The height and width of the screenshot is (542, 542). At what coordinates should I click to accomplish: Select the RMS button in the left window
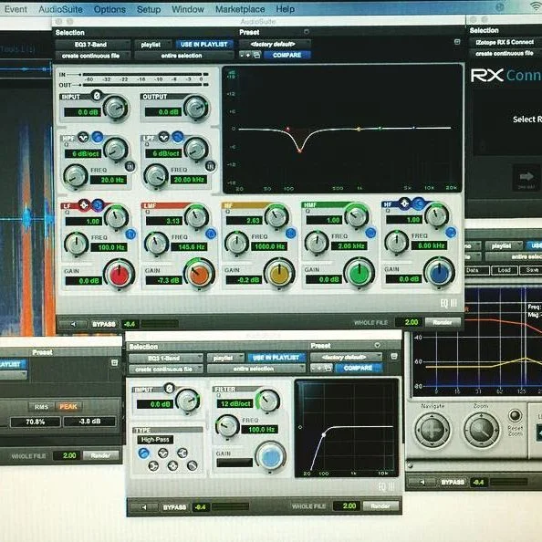pos(41,407)
